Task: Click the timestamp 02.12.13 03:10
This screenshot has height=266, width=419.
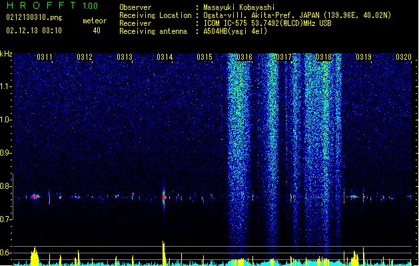Action: pyautogui.click(x=34, y=31)
